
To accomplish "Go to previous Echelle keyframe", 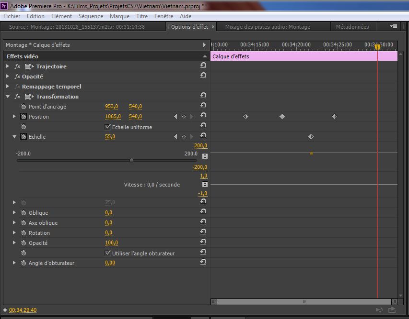I will tap(175, 137).
